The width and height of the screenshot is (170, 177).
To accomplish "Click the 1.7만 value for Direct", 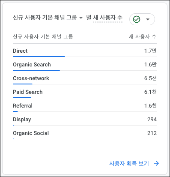I will [150, 51].
